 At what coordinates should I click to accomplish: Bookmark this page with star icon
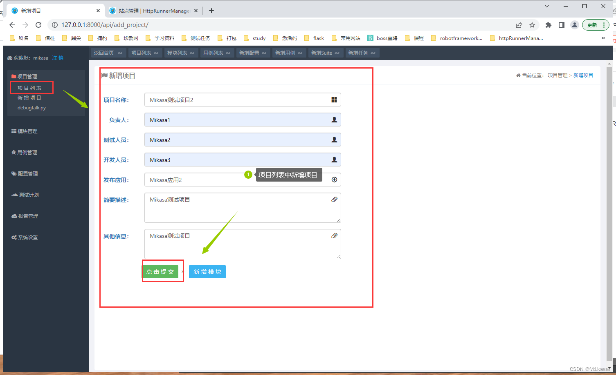pyautogui.click(x=532, y=25)
